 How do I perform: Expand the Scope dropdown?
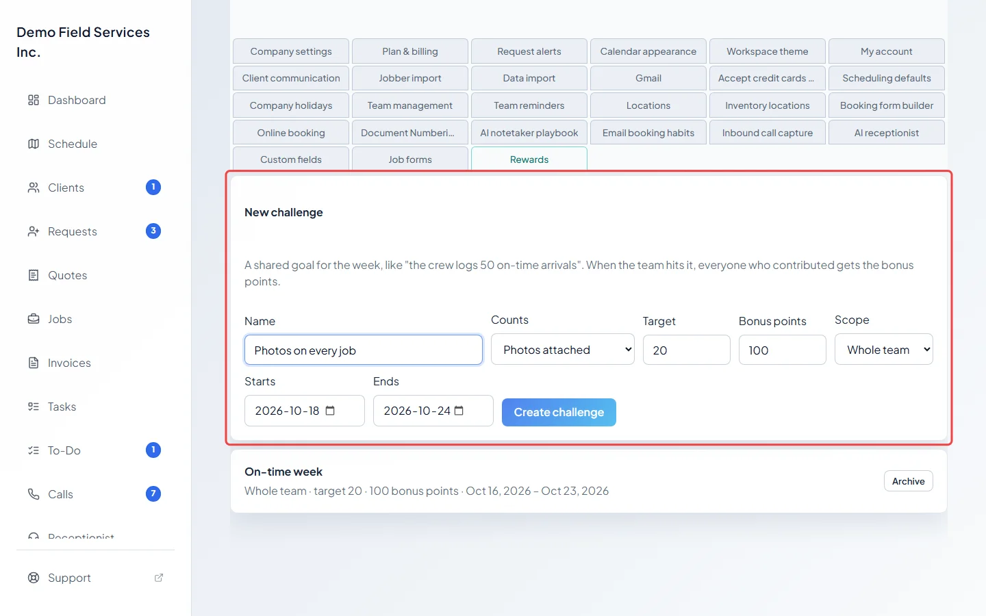coord(884,350)
